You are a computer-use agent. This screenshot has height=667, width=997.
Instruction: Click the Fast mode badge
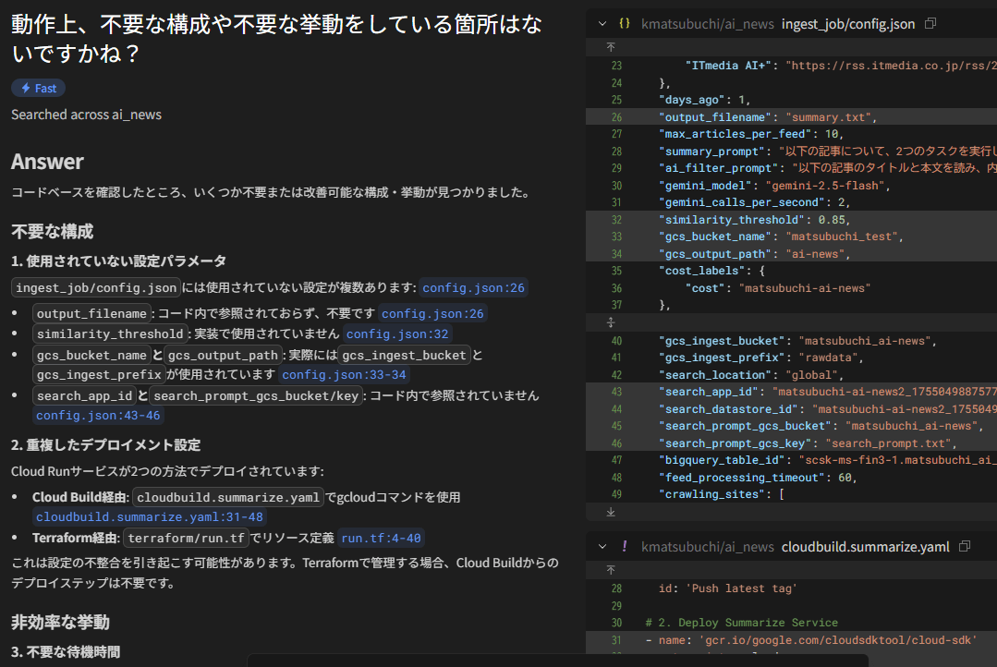[38, 88]
